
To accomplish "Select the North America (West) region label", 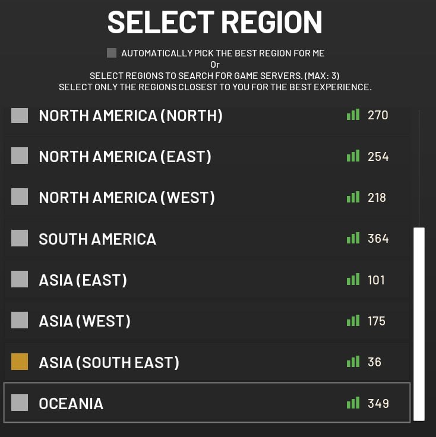I will pyautogui.click(x=127, y=198).
